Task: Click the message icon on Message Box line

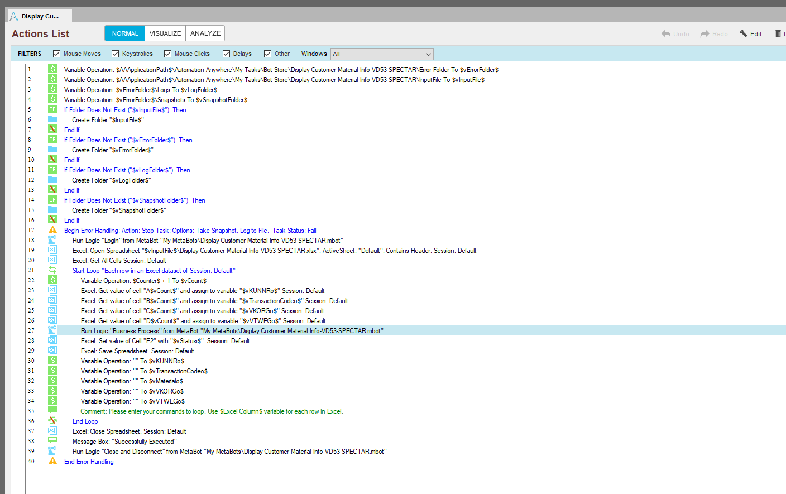Action: [52, 441]
